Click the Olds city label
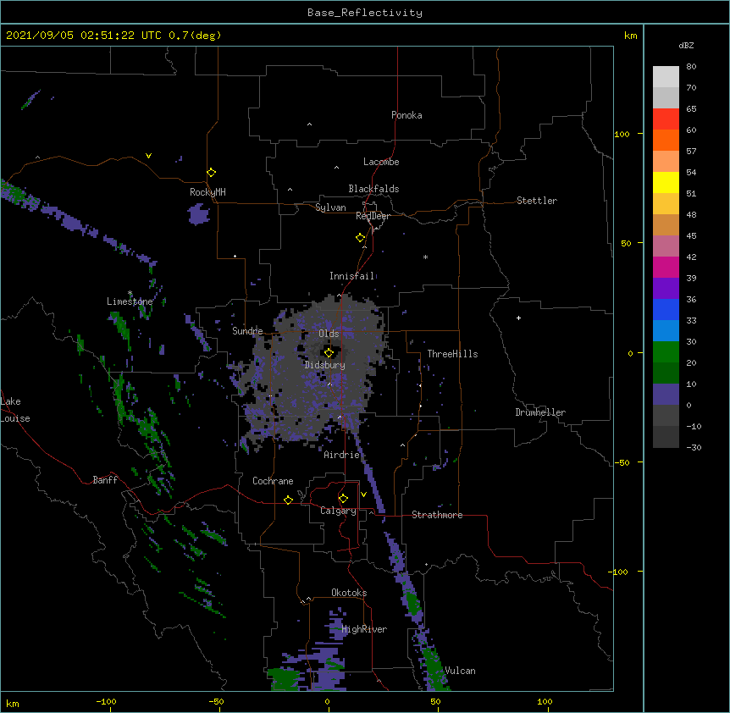Image resolution: width=730 pixels, height=713 pixels. [329, 334]
